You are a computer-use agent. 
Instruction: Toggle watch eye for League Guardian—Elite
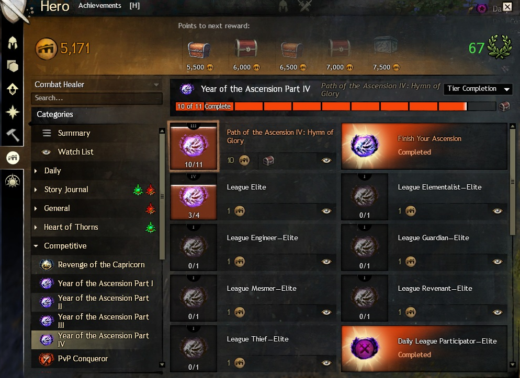click(x=498, y=262)
